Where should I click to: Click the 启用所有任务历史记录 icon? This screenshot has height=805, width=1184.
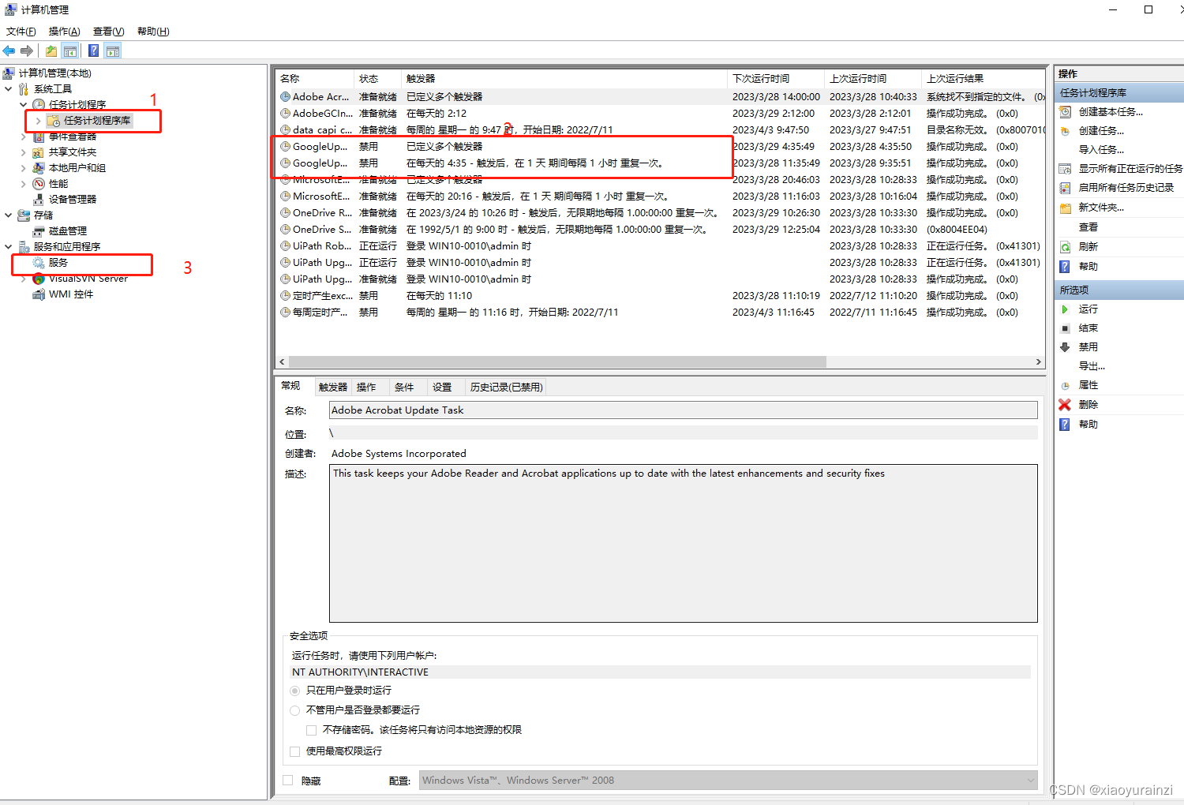tap(1065, 188)
